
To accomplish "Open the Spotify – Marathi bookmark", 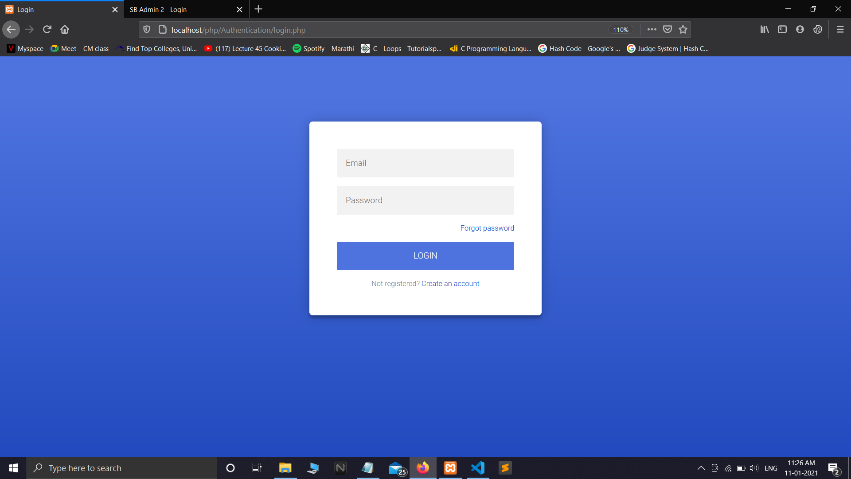I will click(x=323, y=49).
